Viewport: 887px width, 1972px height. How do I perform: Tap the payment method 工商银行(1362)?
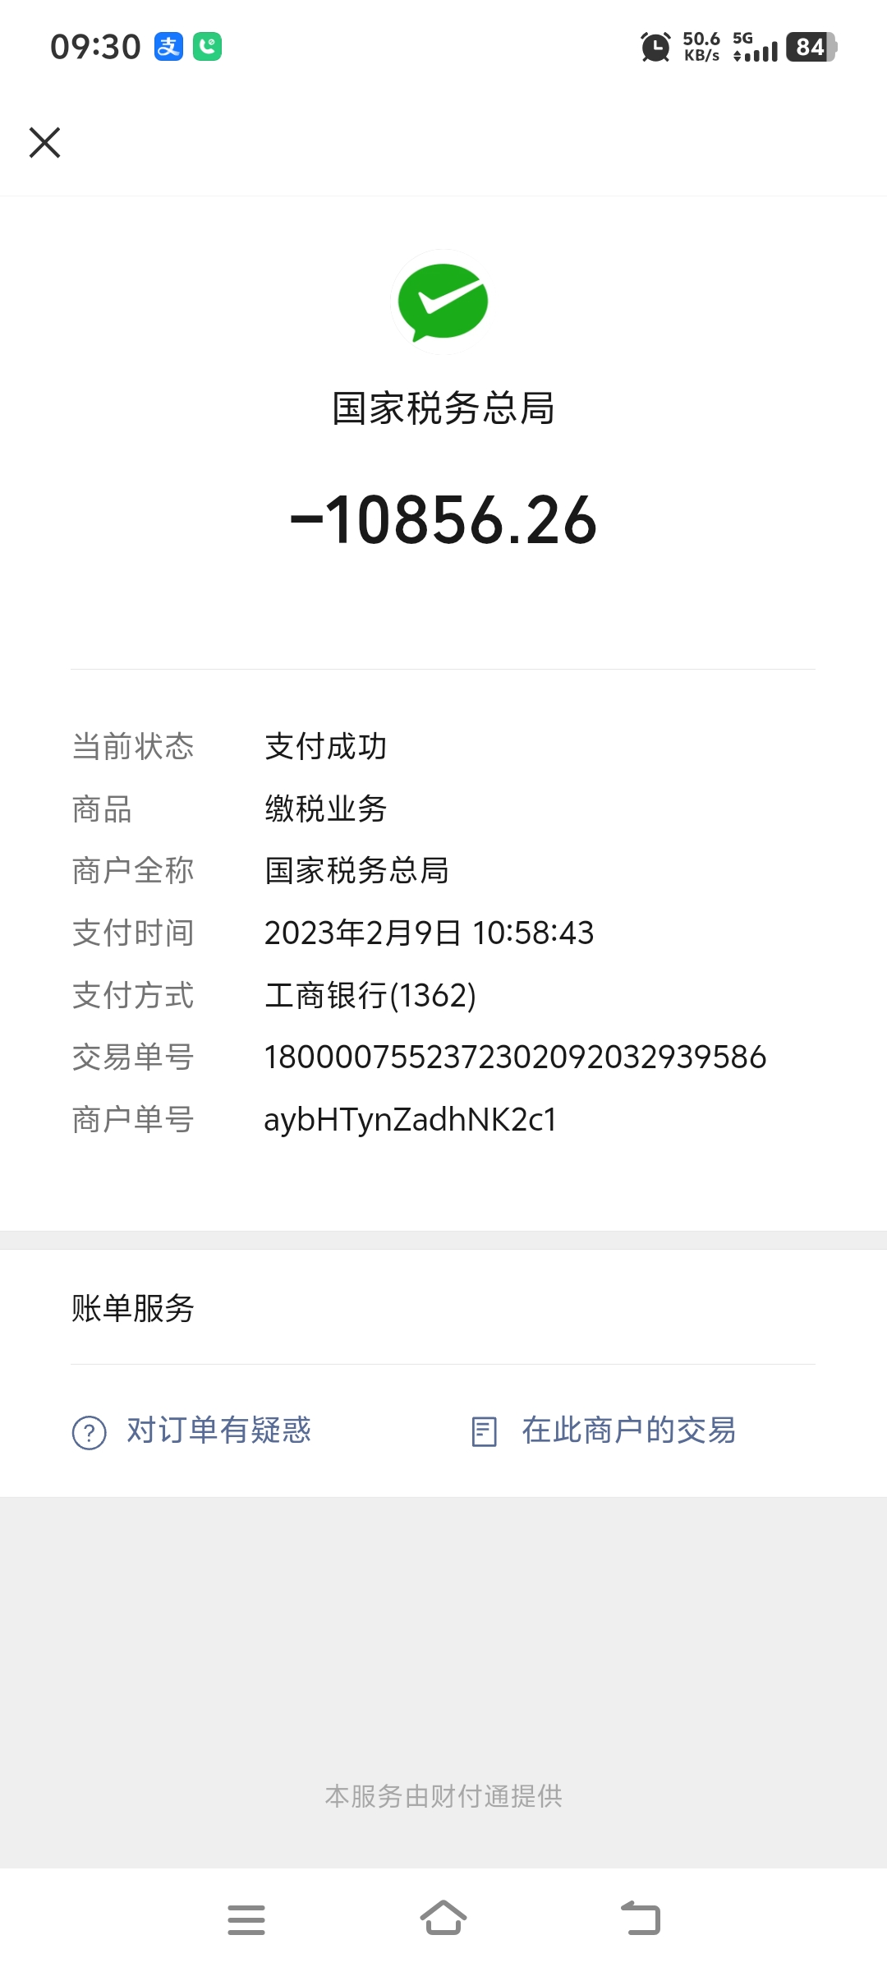pos(370,995)
